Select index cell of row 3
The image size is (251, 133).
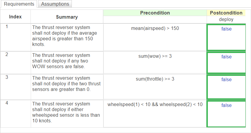pyautogui.click(x=16, y=87)
